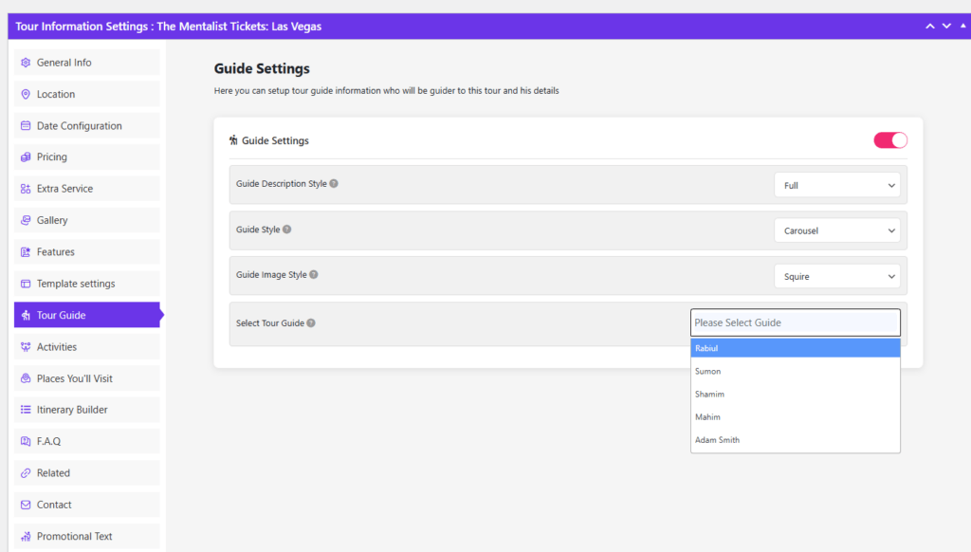
Task: Open the Gallery section icon
Action: pos(24,220)
